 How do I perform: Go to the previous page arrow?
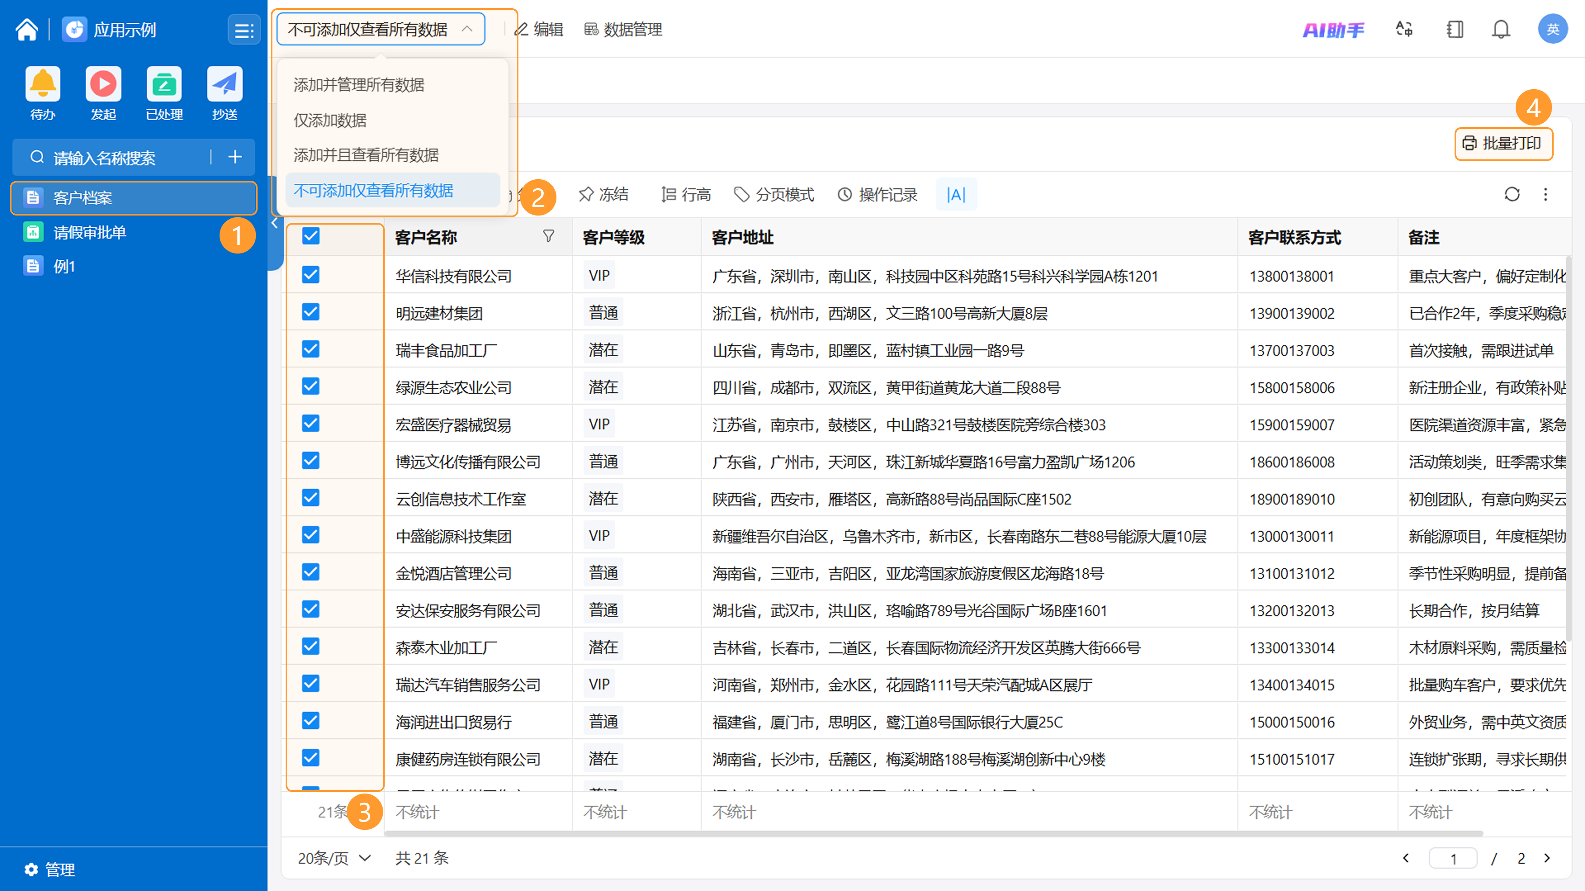point(1406,858)
